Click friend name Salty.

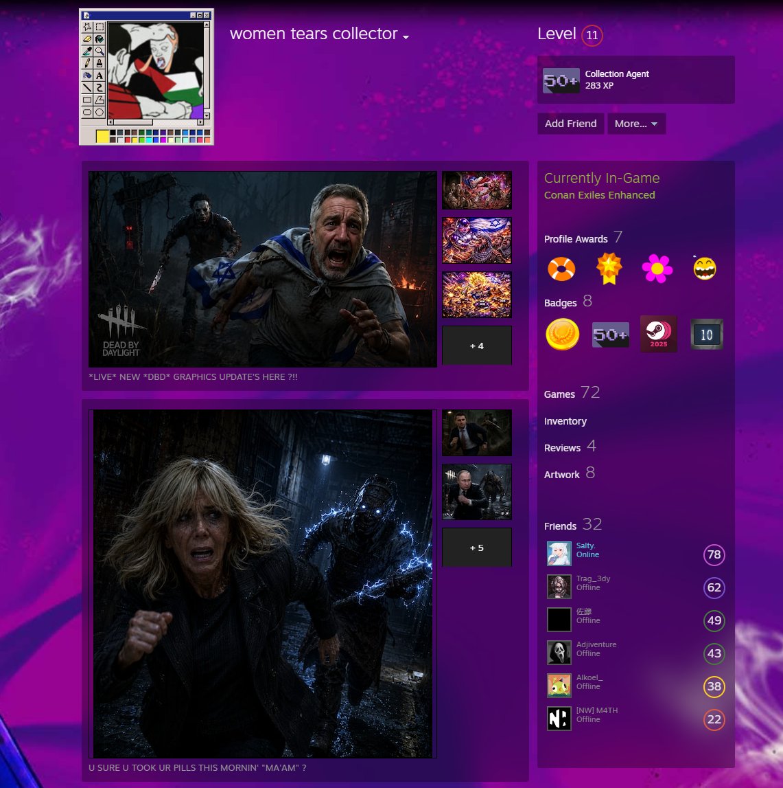[x=586, y=545]
